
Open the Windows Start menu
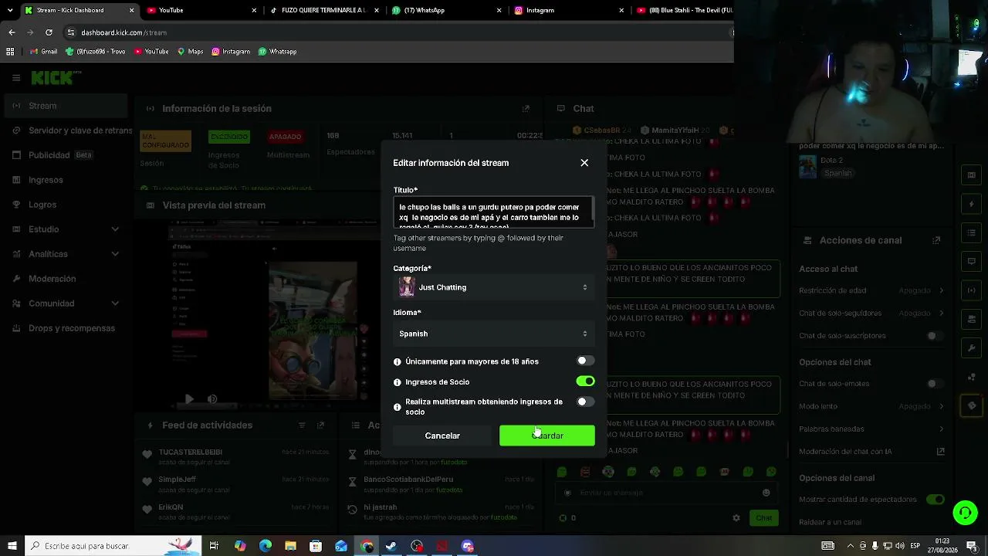pyautogui.click(x=11, y=546)
